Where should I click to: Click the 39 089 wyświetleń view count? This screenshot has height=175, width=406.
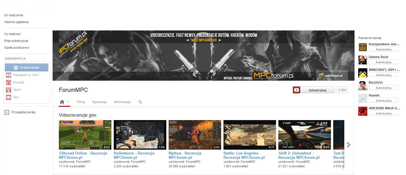(182, 166)
